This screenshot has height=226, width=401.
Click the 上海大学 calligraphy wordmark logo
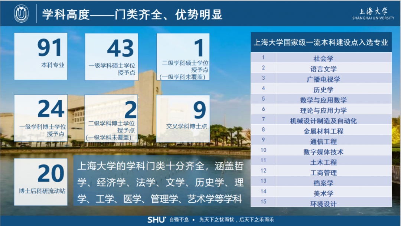(x=373, y=11)
